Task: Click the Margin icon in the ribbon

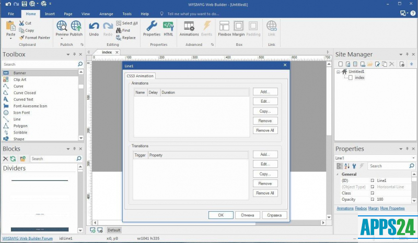Action: coord(238,28)
